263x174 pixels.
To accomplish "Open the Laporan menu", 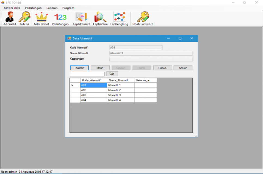I will tap(52, 8).
